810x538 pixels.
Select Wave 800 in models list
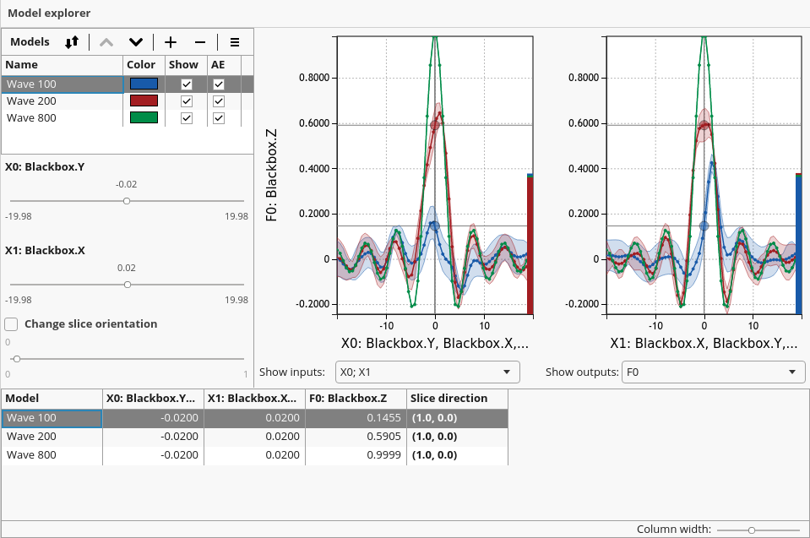(32, 118)
